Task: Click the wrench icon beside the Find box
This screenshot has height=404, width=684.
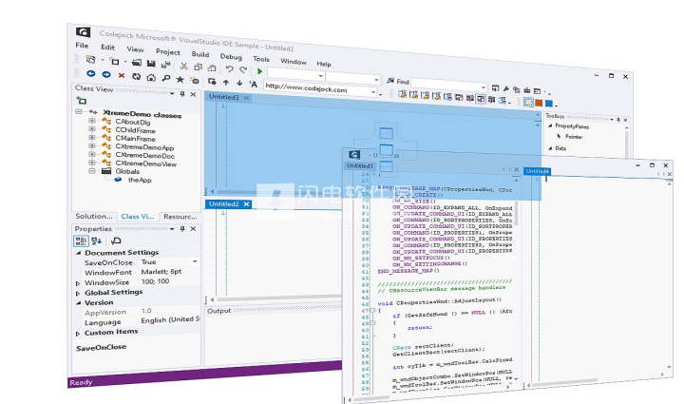Action: (506, 88)
